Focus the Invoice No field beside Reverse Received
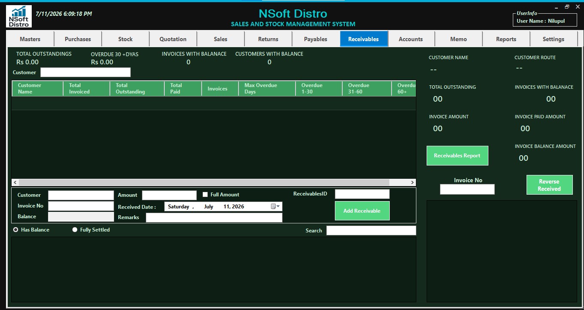The image size is (584, 310). pos(467,189)
